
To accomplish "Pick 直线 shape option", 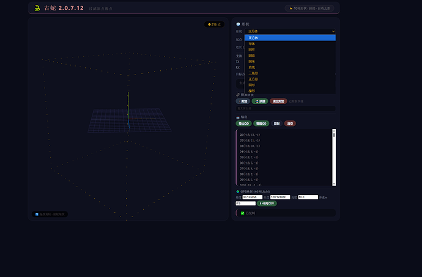I will tap(290, 67).
